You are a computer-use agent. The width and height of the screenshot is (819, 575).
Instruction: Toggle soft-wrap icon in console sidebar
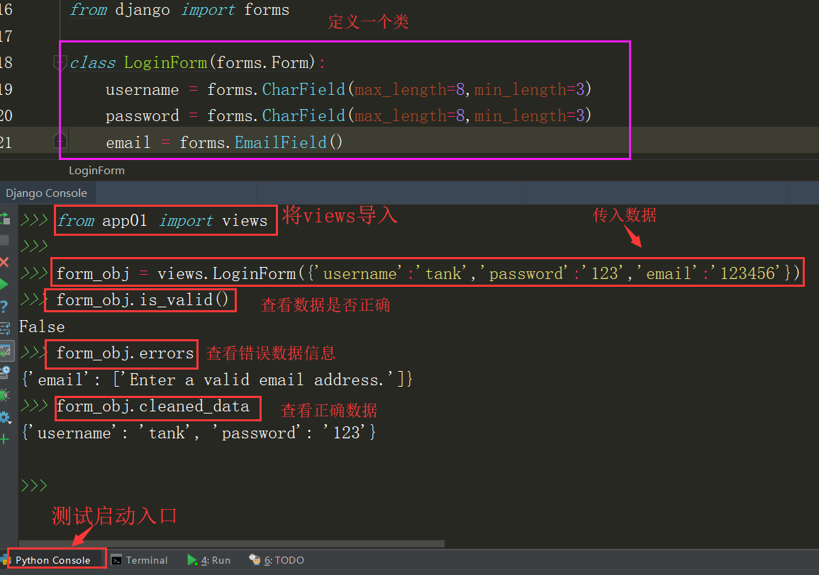pos(5,328)
